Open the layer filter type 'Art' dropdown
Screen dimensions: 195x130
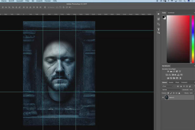tap(168, 86)
